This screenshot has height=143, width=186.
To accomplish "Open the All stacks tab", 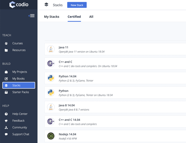I will coord(91,17).
